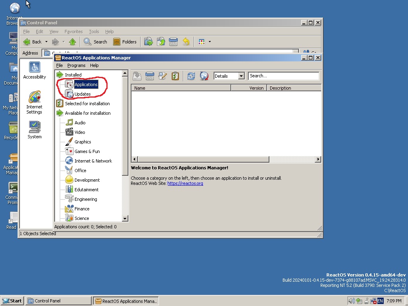Open the Programs menu in Applications Manager
408x306 pixels.
point(76,66)
